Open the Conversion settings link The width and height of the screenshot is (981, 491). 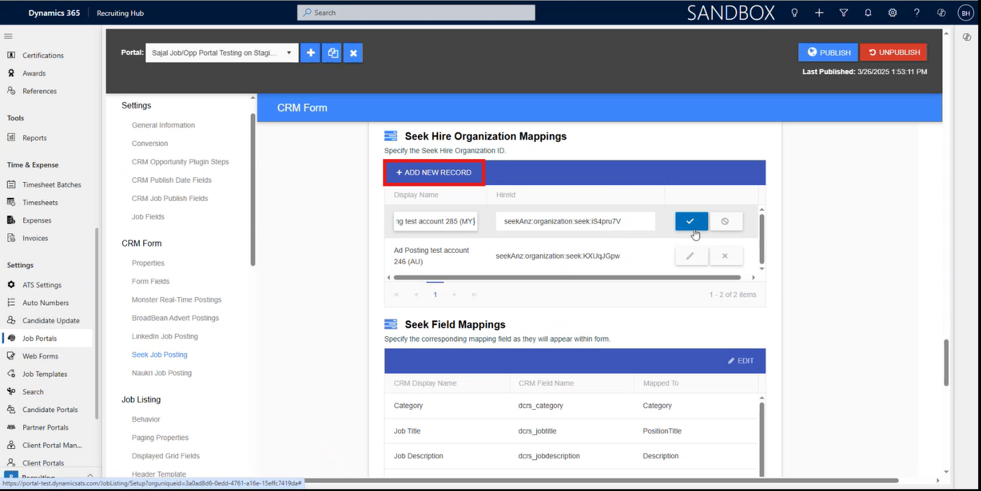click(150, 144)
